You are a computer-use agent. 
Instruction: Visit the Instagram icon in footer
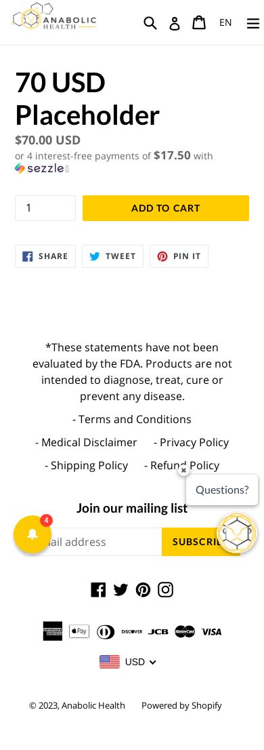(x=166, y=590)
